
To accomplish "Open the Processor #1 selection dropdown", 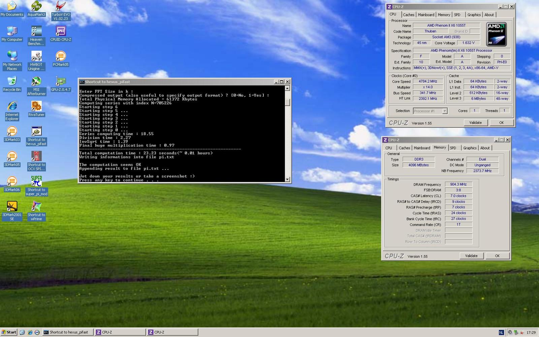I will [430, 111].
